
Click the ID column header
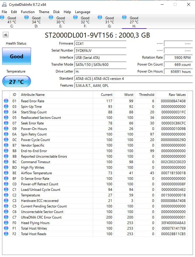tap(15, 95)
